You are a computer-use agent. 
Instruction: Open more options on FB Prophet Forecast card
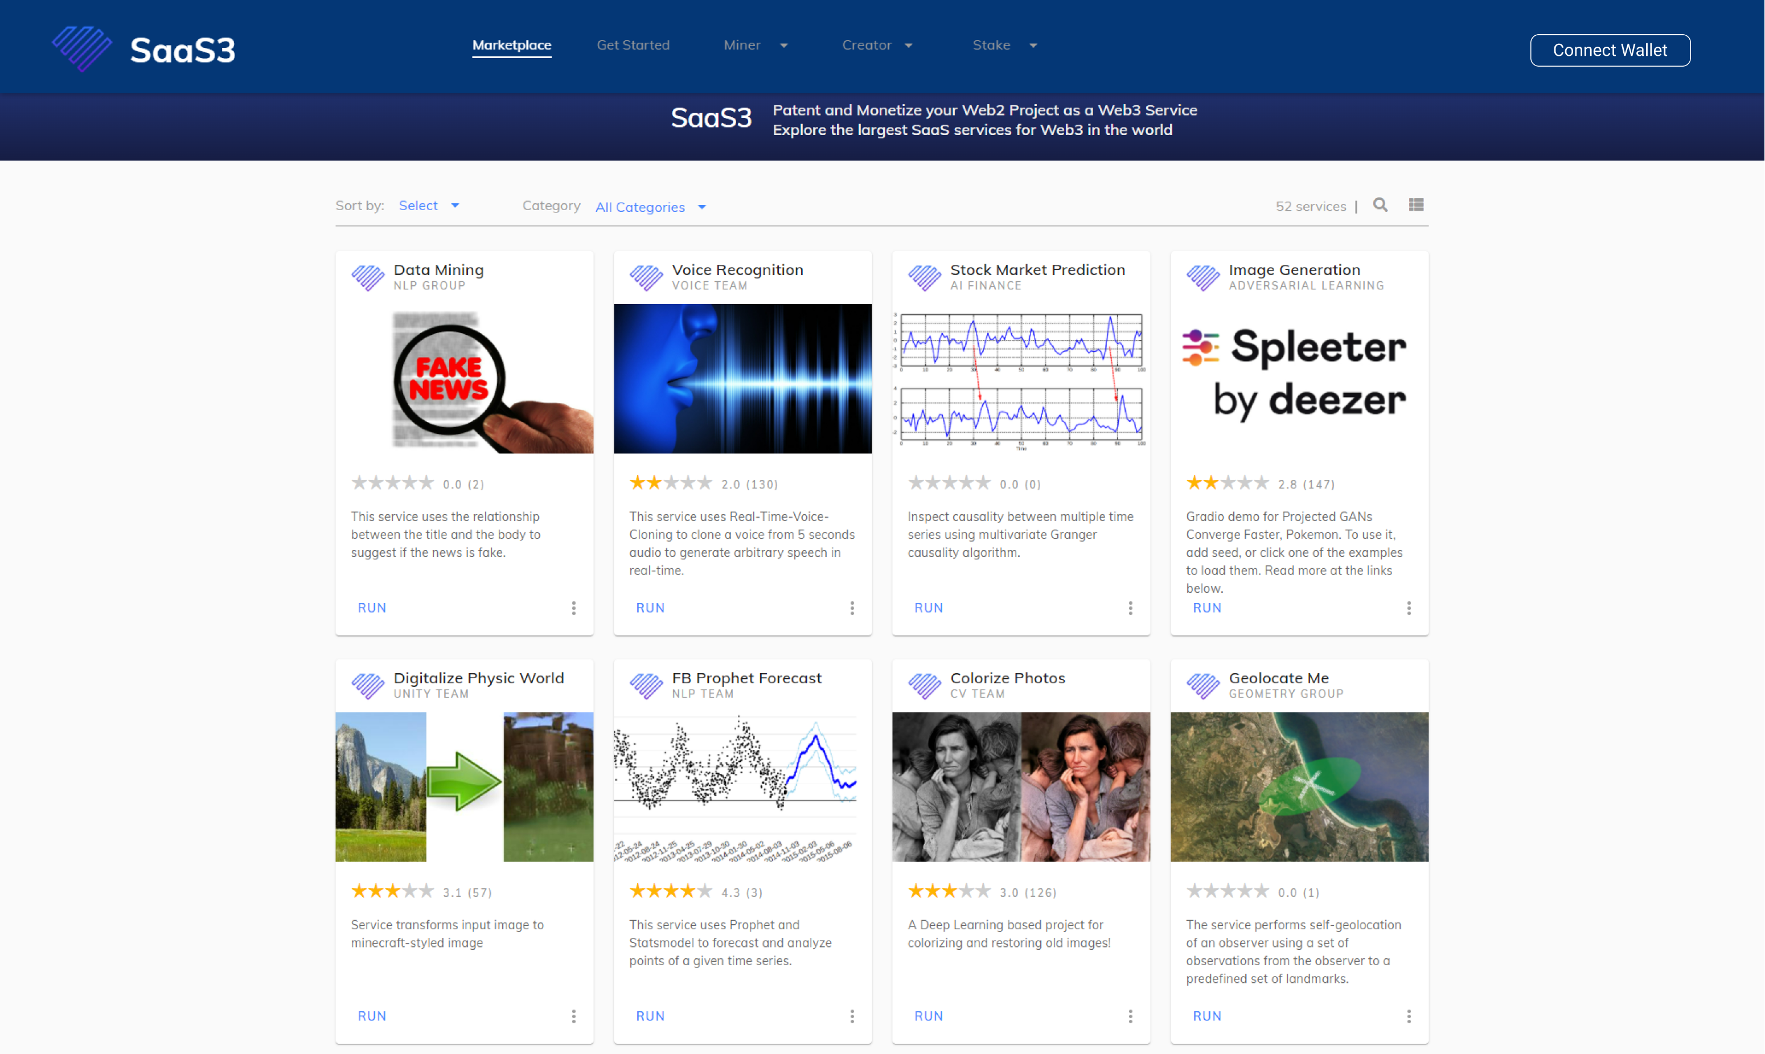[x=852, y=1016]
